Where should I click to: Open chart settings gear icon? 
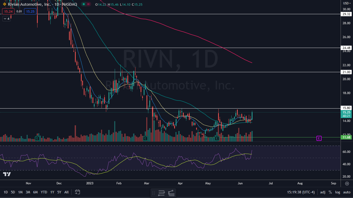[347, 184]
